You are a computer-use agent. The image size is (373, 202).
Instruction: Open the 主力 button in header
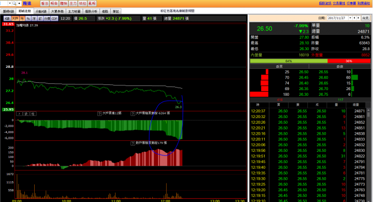73,3
